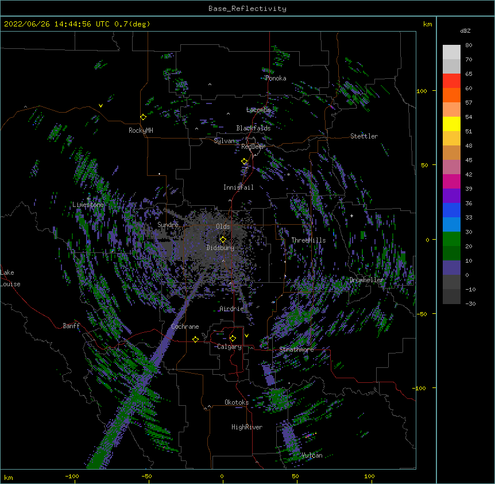Select the lightest gray 70-80 dBZ swatch
495x484 pixels.
[x=451, y=52]
